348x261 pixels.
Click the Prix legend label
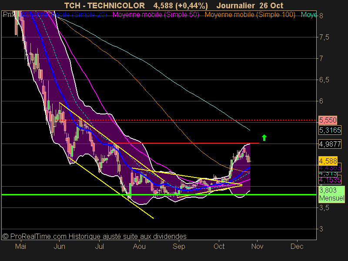tap(9, 15)
